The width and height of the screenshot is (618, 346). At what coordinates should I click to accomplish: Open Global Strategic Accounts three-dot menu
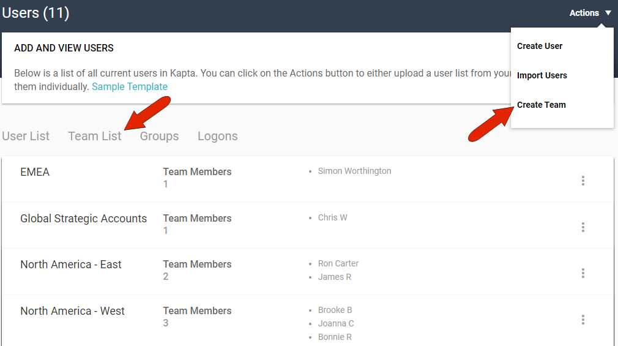click(583, 227)
